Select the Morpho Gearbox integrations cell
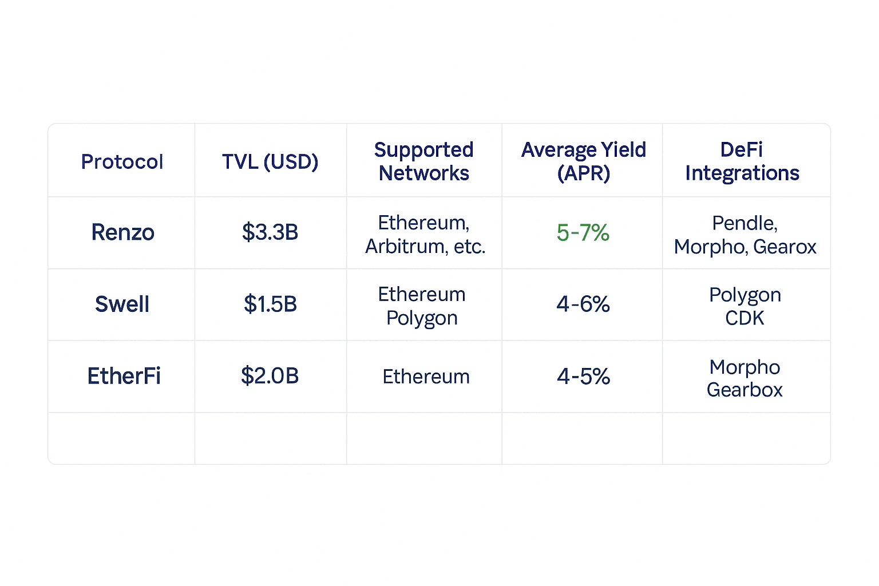The height and width of the screenshot is (586, 879). [745, 378]
